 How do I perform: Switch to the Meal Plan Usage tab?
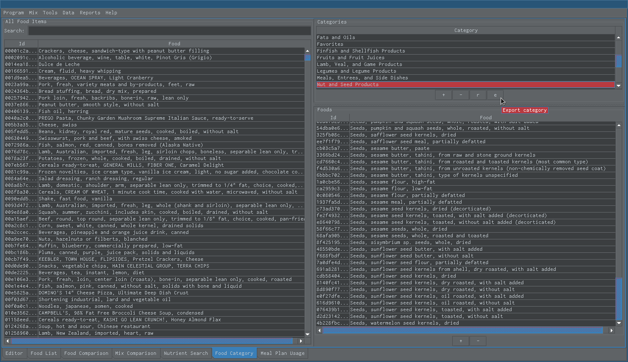(x=282, y=353)
